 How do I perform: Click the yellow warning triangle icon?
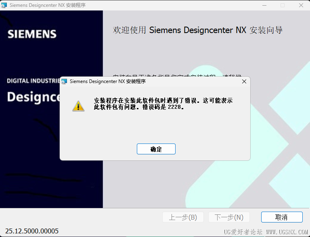click(x=78, y=106)
